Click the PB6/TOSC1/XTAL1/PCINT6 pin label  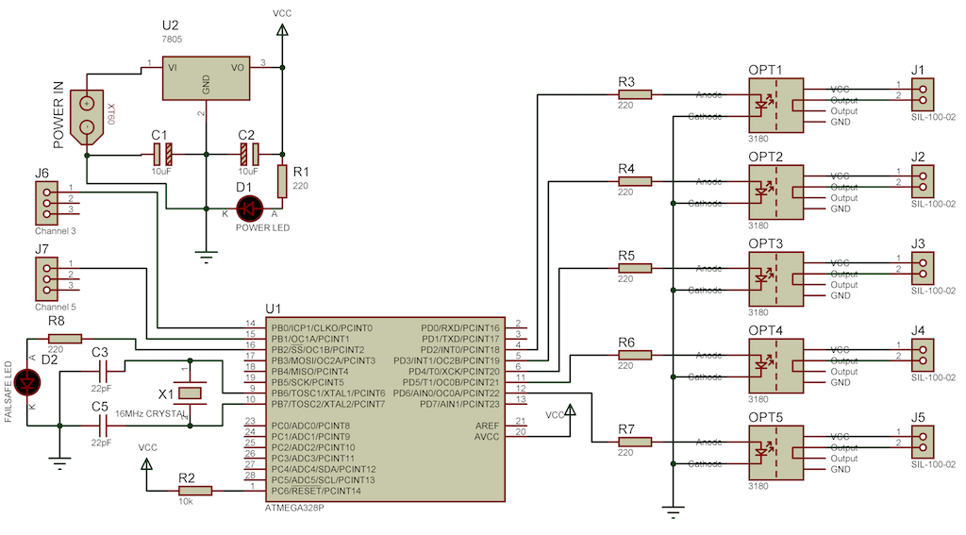328,393
